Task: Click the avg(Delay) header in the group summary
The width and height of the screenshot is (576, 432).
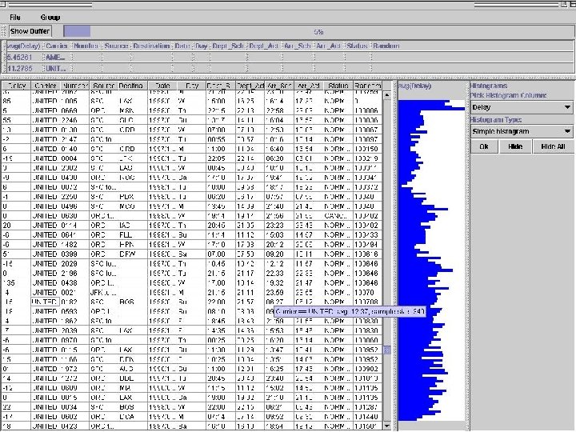Action: click(23, 46)
